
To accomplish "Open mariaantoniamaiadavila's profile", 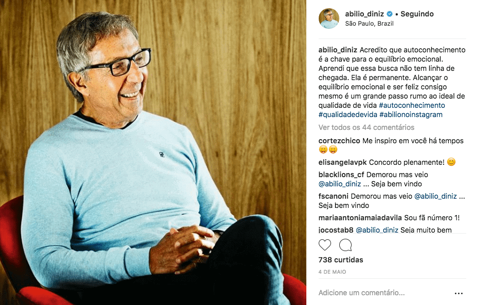I will point(360,218).
